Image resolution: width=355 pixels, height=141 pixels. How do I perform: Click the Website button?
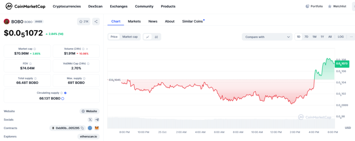(x=89, y=111)
